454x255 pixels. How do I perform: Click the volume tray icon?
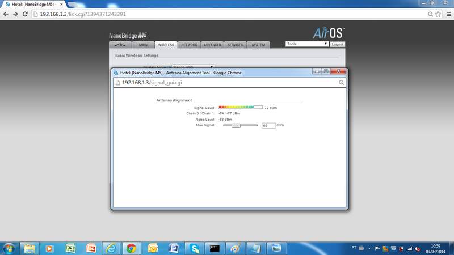(417, 248)
